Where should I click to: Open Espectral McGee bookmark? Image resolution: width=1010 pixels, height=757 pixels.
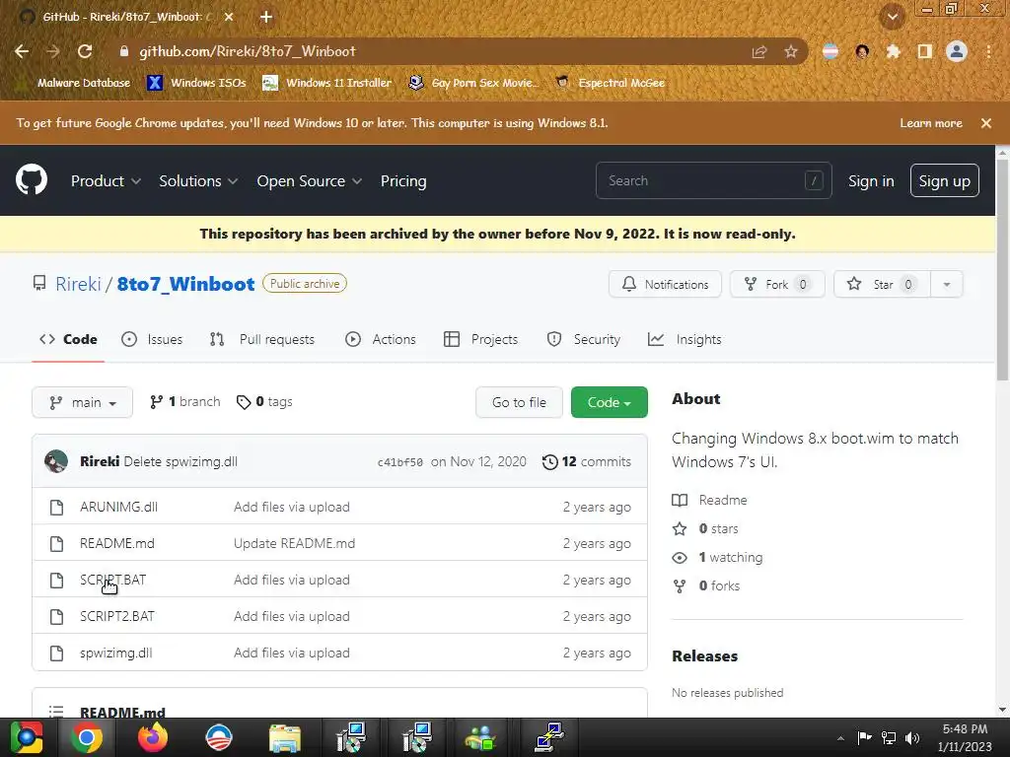[611, 83]
